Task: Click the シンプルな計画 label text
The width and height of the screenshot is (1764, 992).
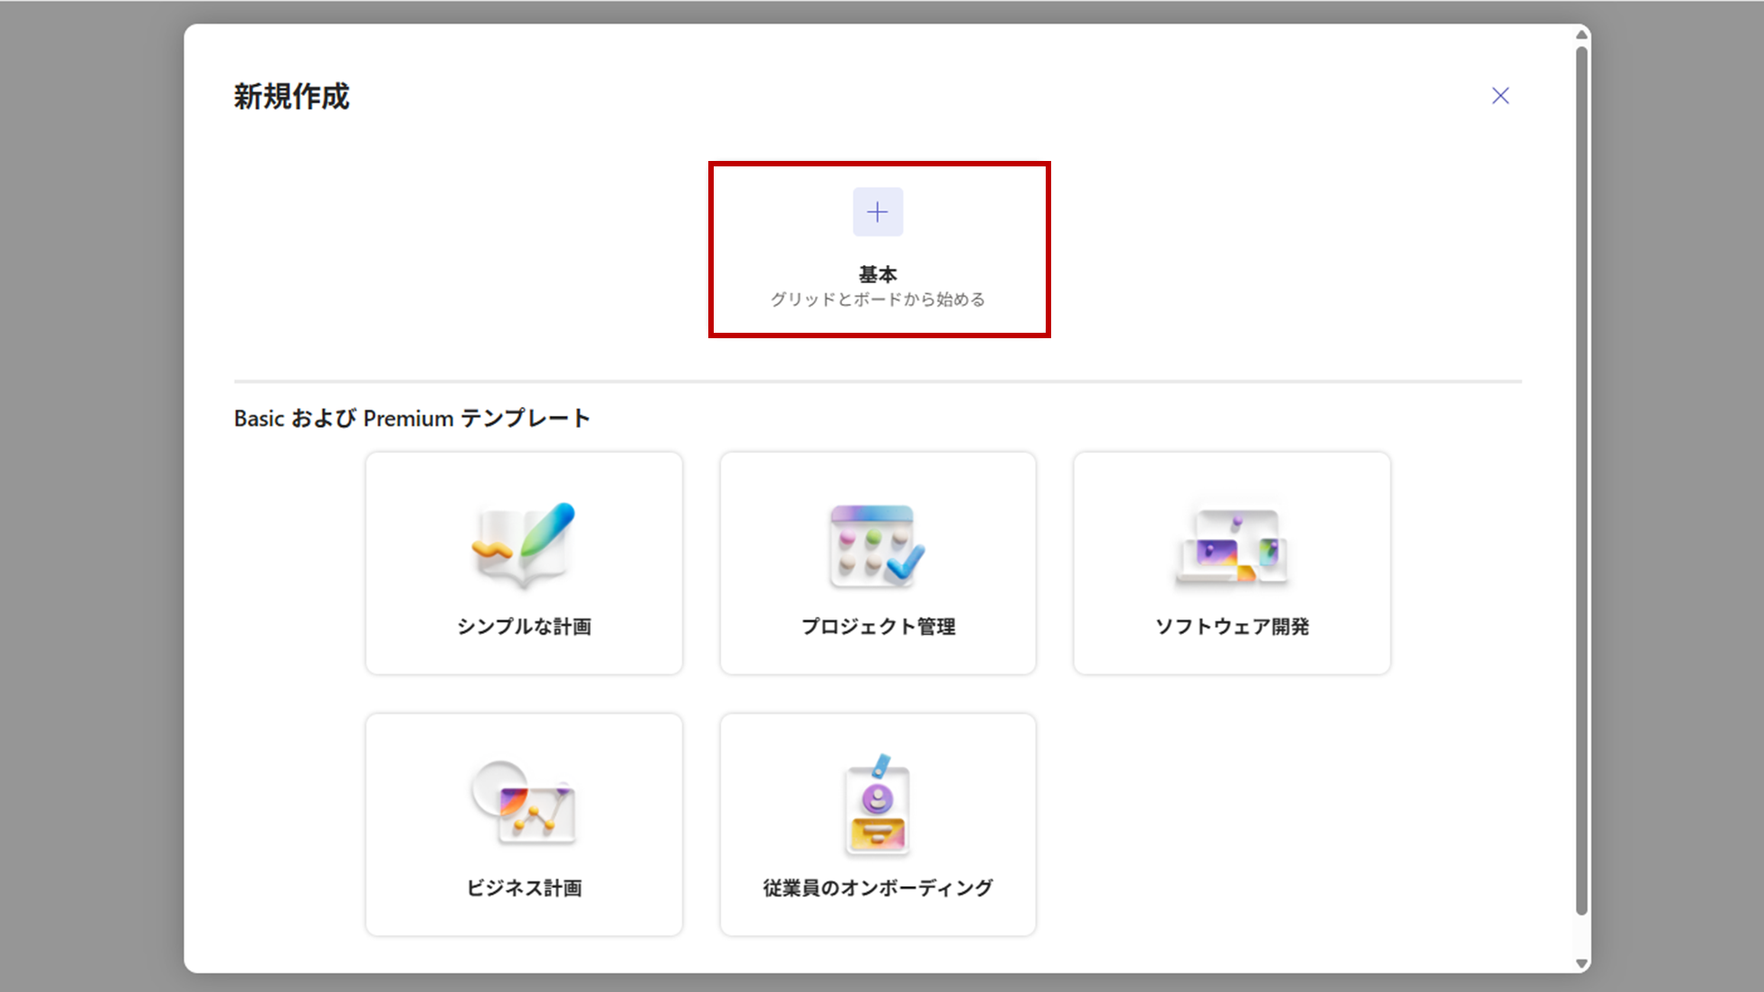Action: click(x=523, y=626)
